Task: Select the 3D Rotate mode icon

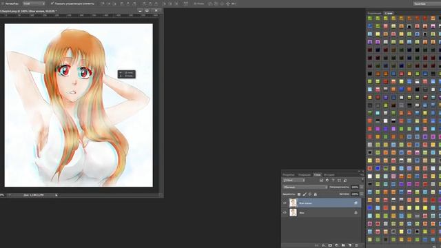Action: point(210,3)
